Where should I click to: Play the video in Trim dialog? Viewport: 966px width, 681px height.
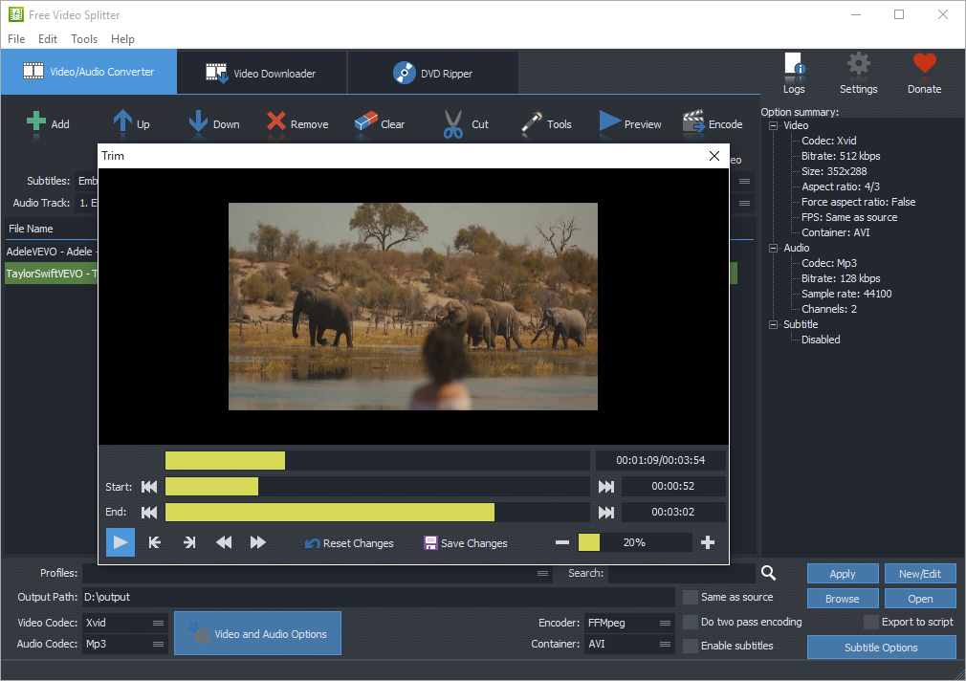pyautogui.click(x=121, y=542)
